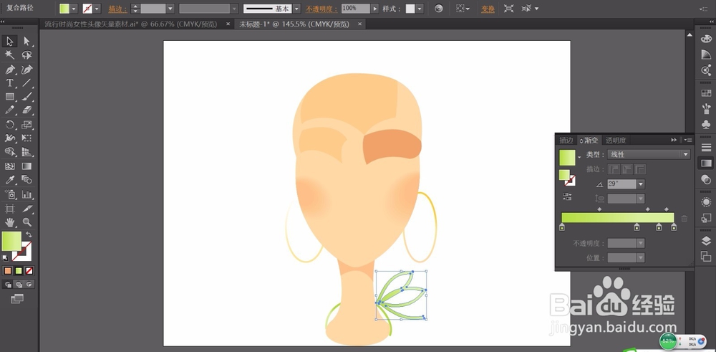Close the 未标题-1 document tab

360,24
